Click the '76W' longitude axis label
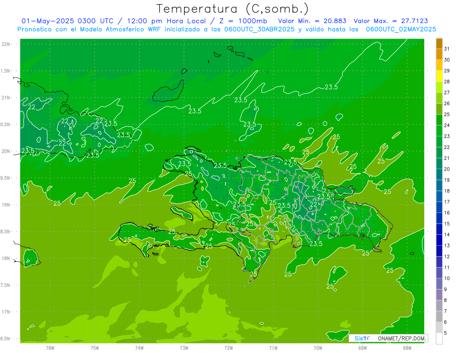This screenshot has width=457, height=353. click(50, 348)
